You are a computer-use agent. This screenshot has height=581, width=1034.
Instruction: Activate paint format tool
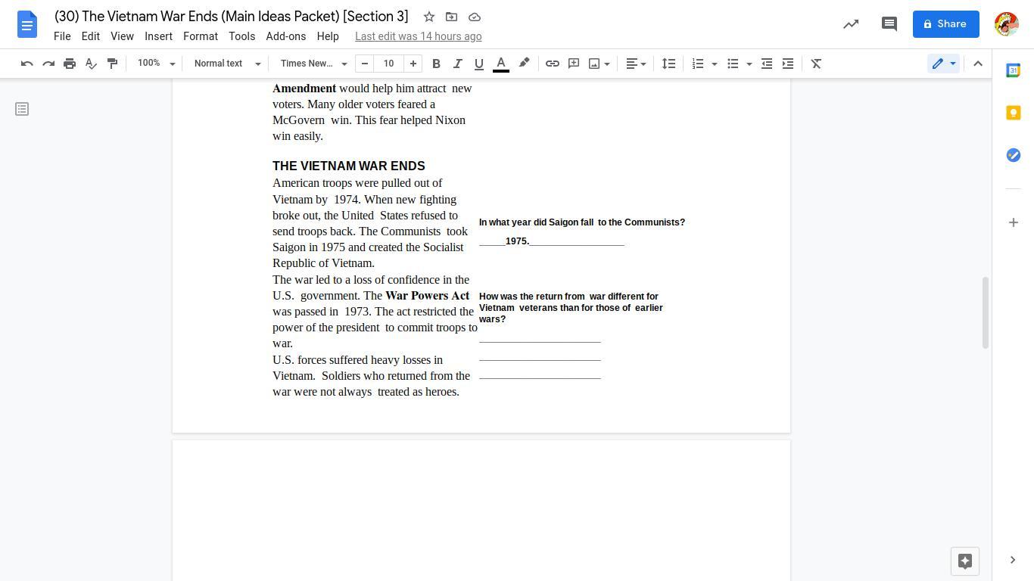[x=112, y=64]
